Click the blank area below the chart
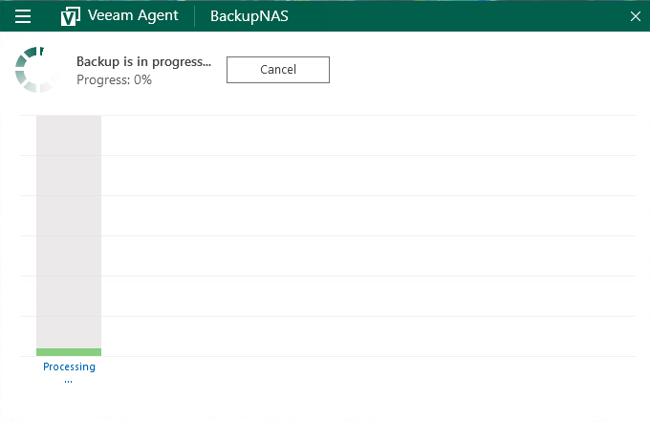The width and height of the screenshot is (650, 422). point(363,397)
